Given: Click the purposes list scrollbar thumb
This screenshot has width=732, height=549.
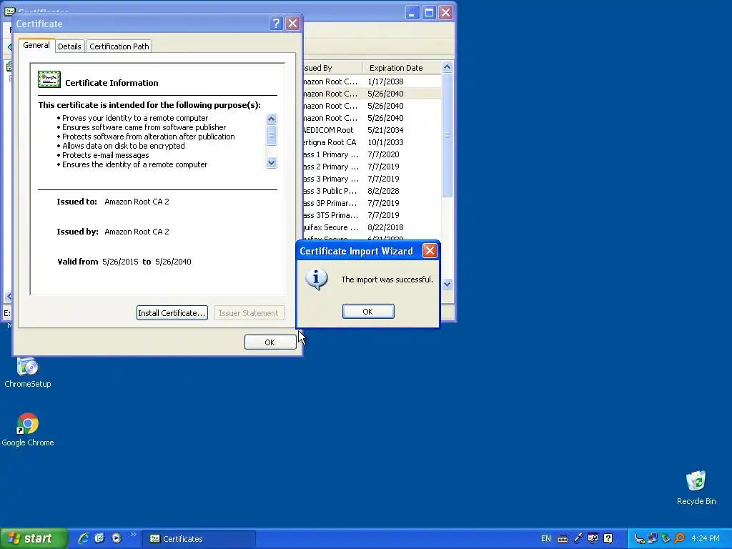Looking at the screenshot, I should (271, 135).
